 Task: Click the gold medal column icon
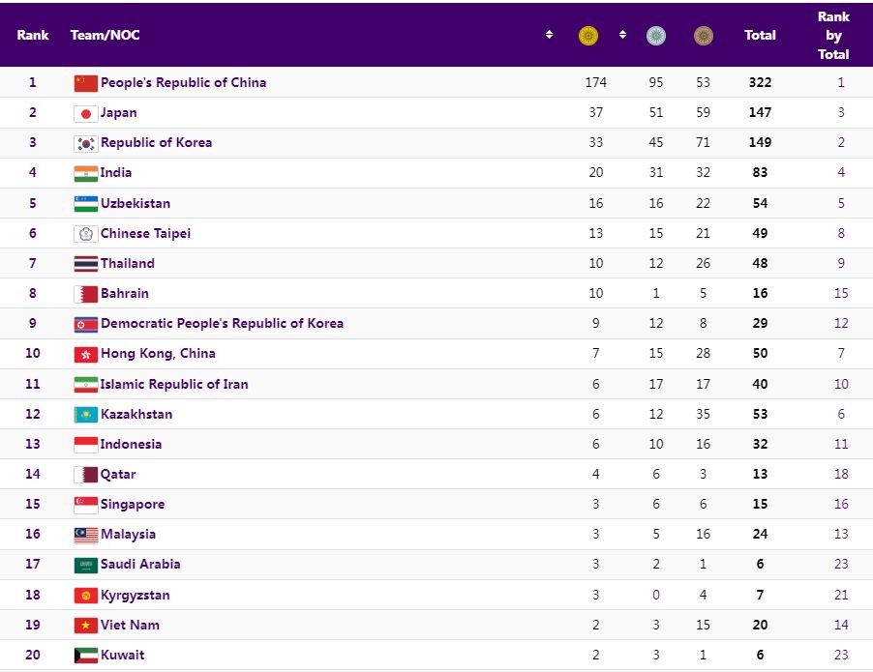point(587,36)
